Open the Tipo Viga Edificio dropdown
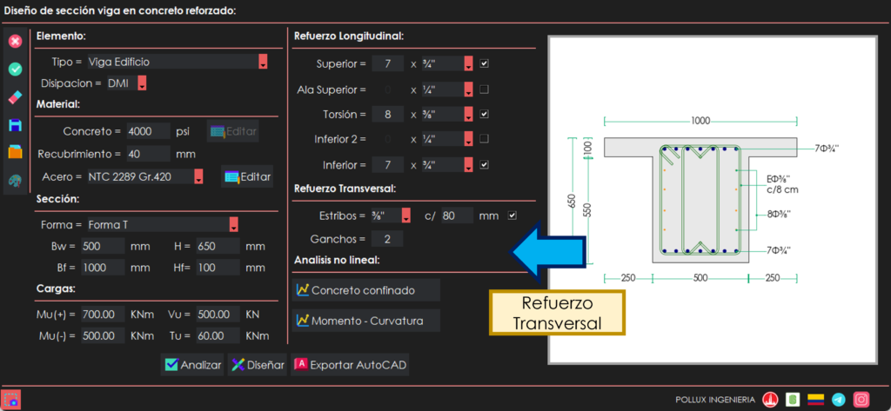Screen dimensions: 891x411 263,62
